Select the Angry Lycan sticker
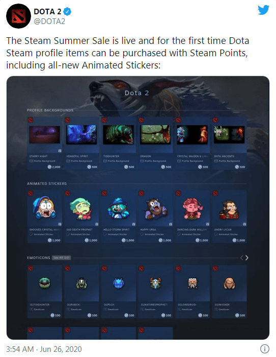This screenshot has height=357, width=276. pyautogui.click(x=229, y=217)
